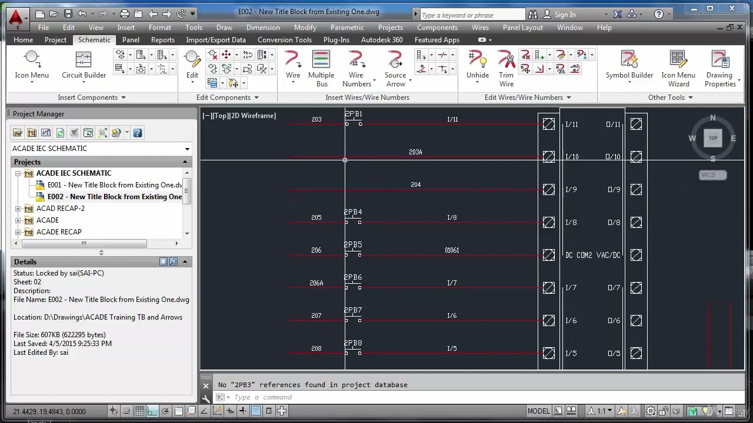The height and width of the screenshot is (423, 753).
Task: Launch Circuit Builder
Action: click(84, 65)
